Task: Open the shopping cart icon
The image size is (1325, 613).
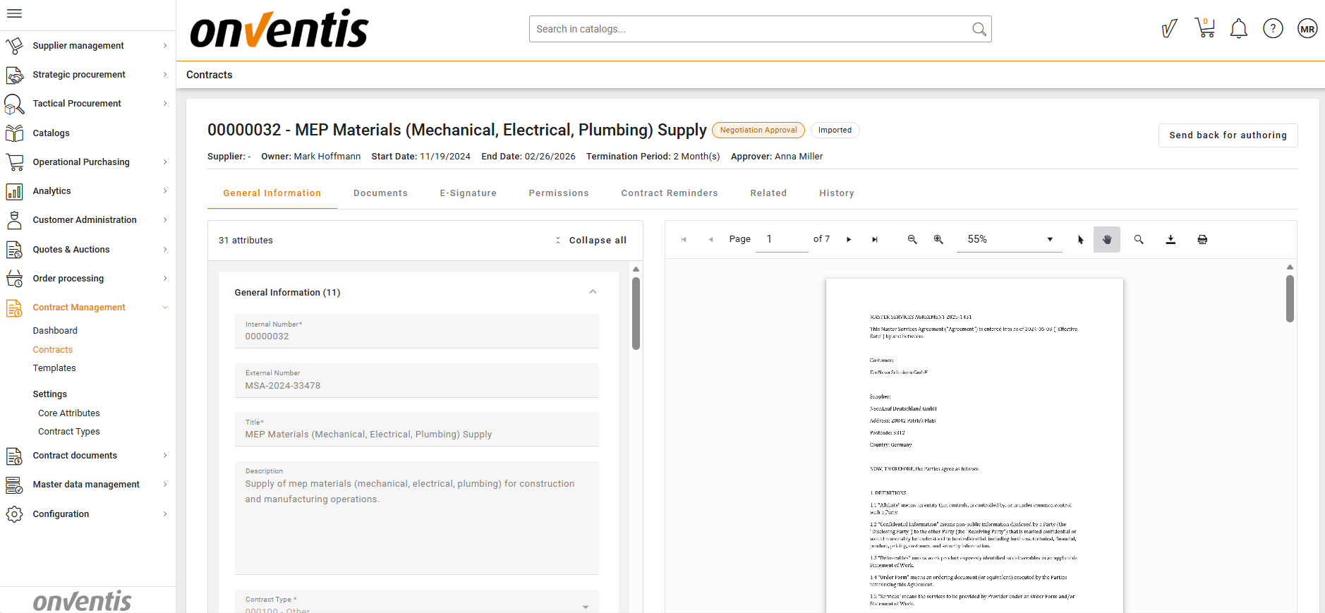Action: click(x=1204, y=29)
